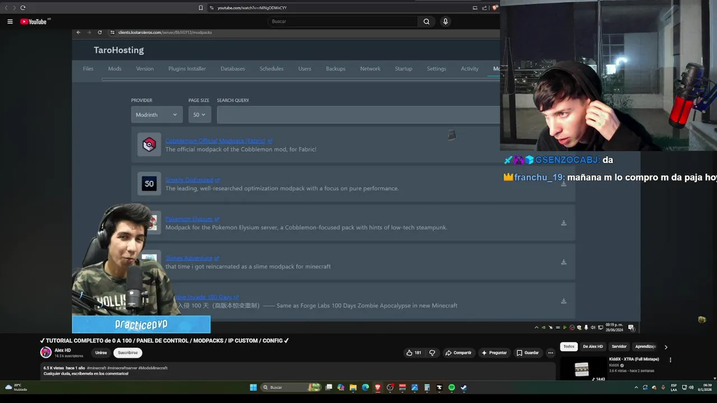The width and height of the screenshot is (717, 403).
Task: Click the browser address bar URL
Action: (252, 8)
